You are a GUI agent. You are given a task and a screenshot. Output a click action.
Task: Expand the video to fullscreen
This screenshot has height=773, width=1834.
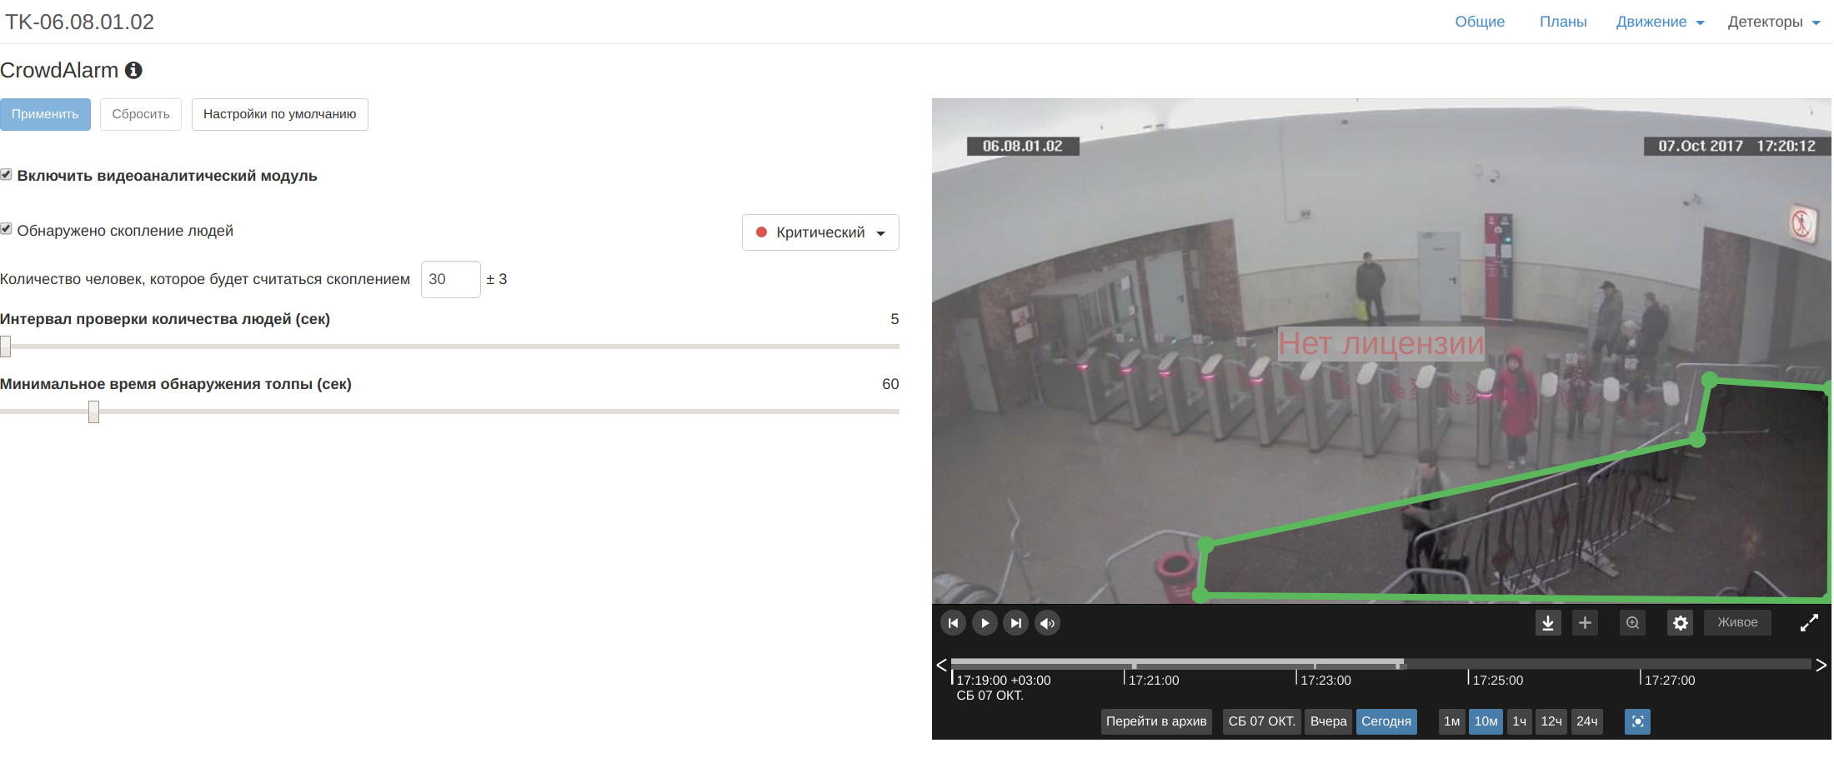[1809, 623]
